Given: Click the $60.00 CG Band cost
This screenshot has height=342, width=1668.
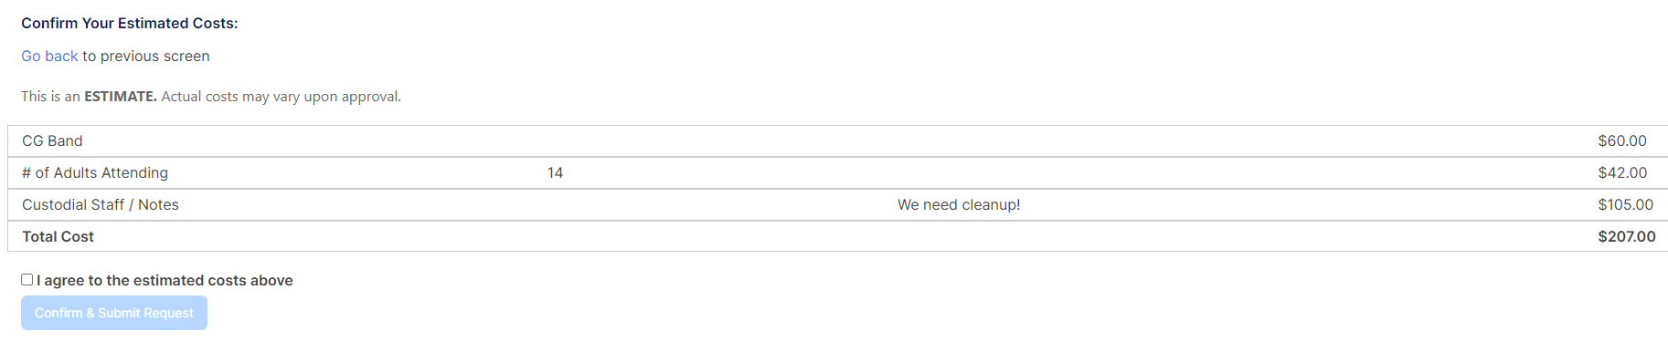Looking at the screenshot, I should (1622, 140).
